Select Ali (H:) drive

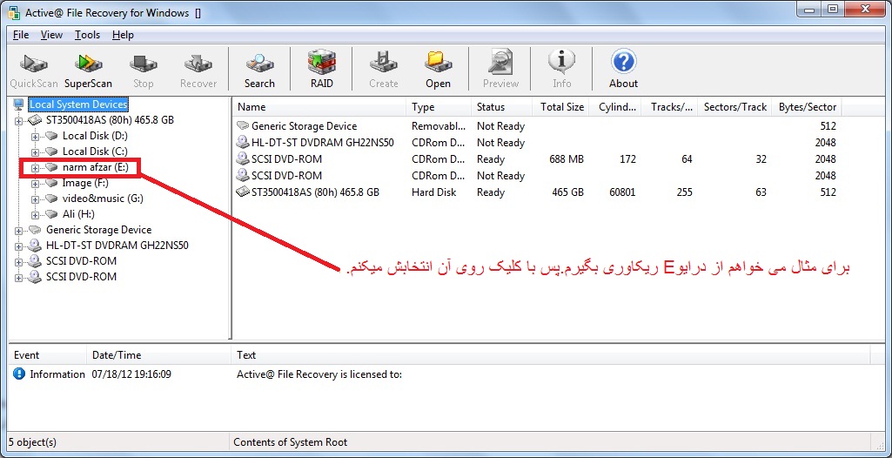[x=78, y=214]
